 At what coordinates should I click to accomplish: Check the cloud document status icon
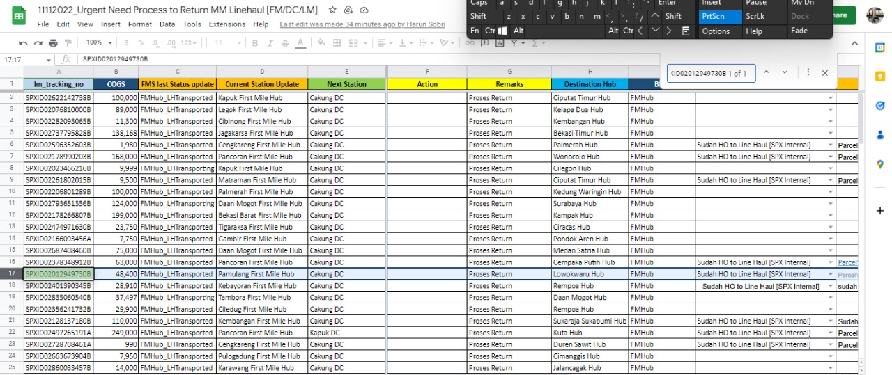click(x=364, y=10)
